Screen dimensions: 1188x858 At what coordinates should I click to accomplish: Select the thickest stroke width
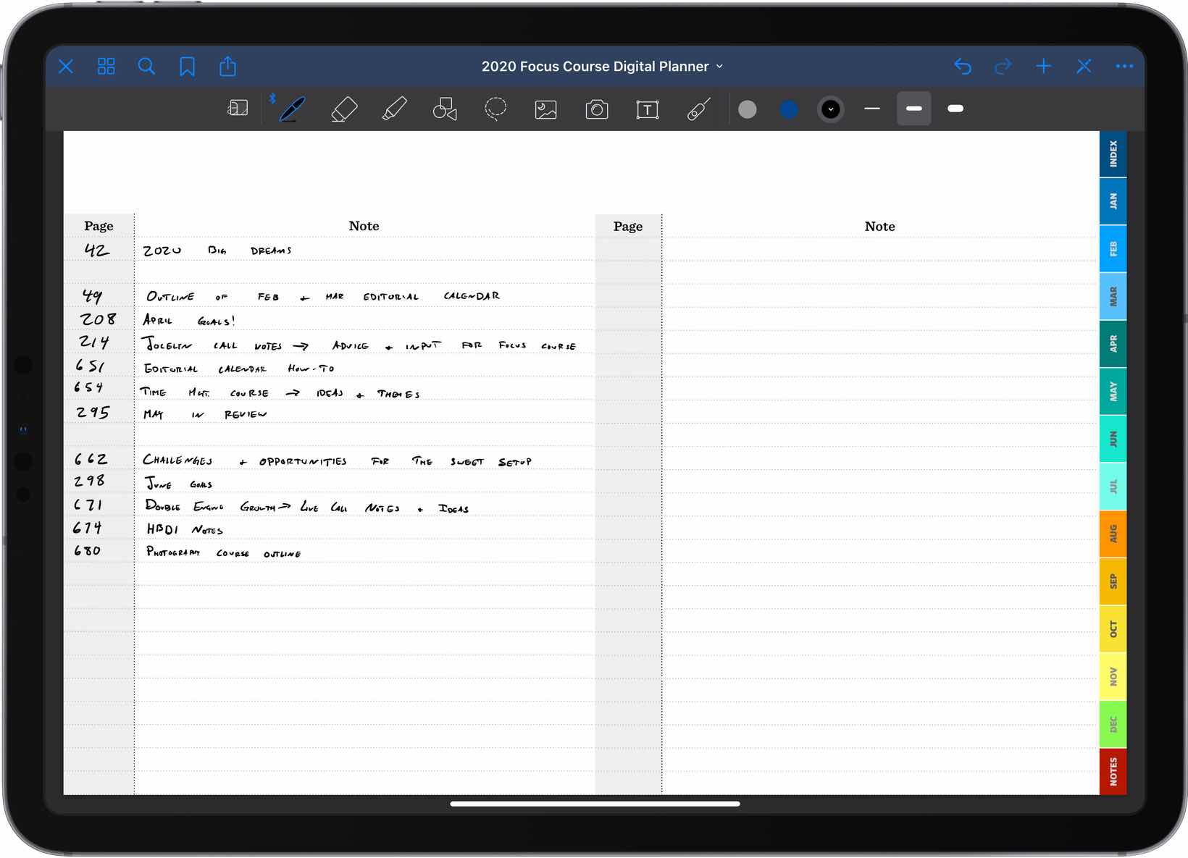[955, 109]
